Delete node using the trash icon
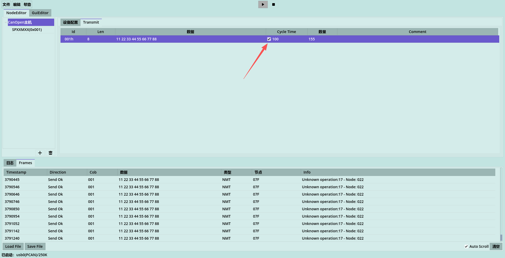505x258 pixels. pyautogui.click(x=50, y=153)
